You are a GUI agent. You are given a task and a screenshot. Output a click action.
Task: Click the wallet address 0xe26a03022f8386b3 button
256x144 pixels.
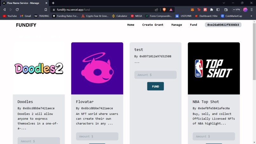coord(223,25)
